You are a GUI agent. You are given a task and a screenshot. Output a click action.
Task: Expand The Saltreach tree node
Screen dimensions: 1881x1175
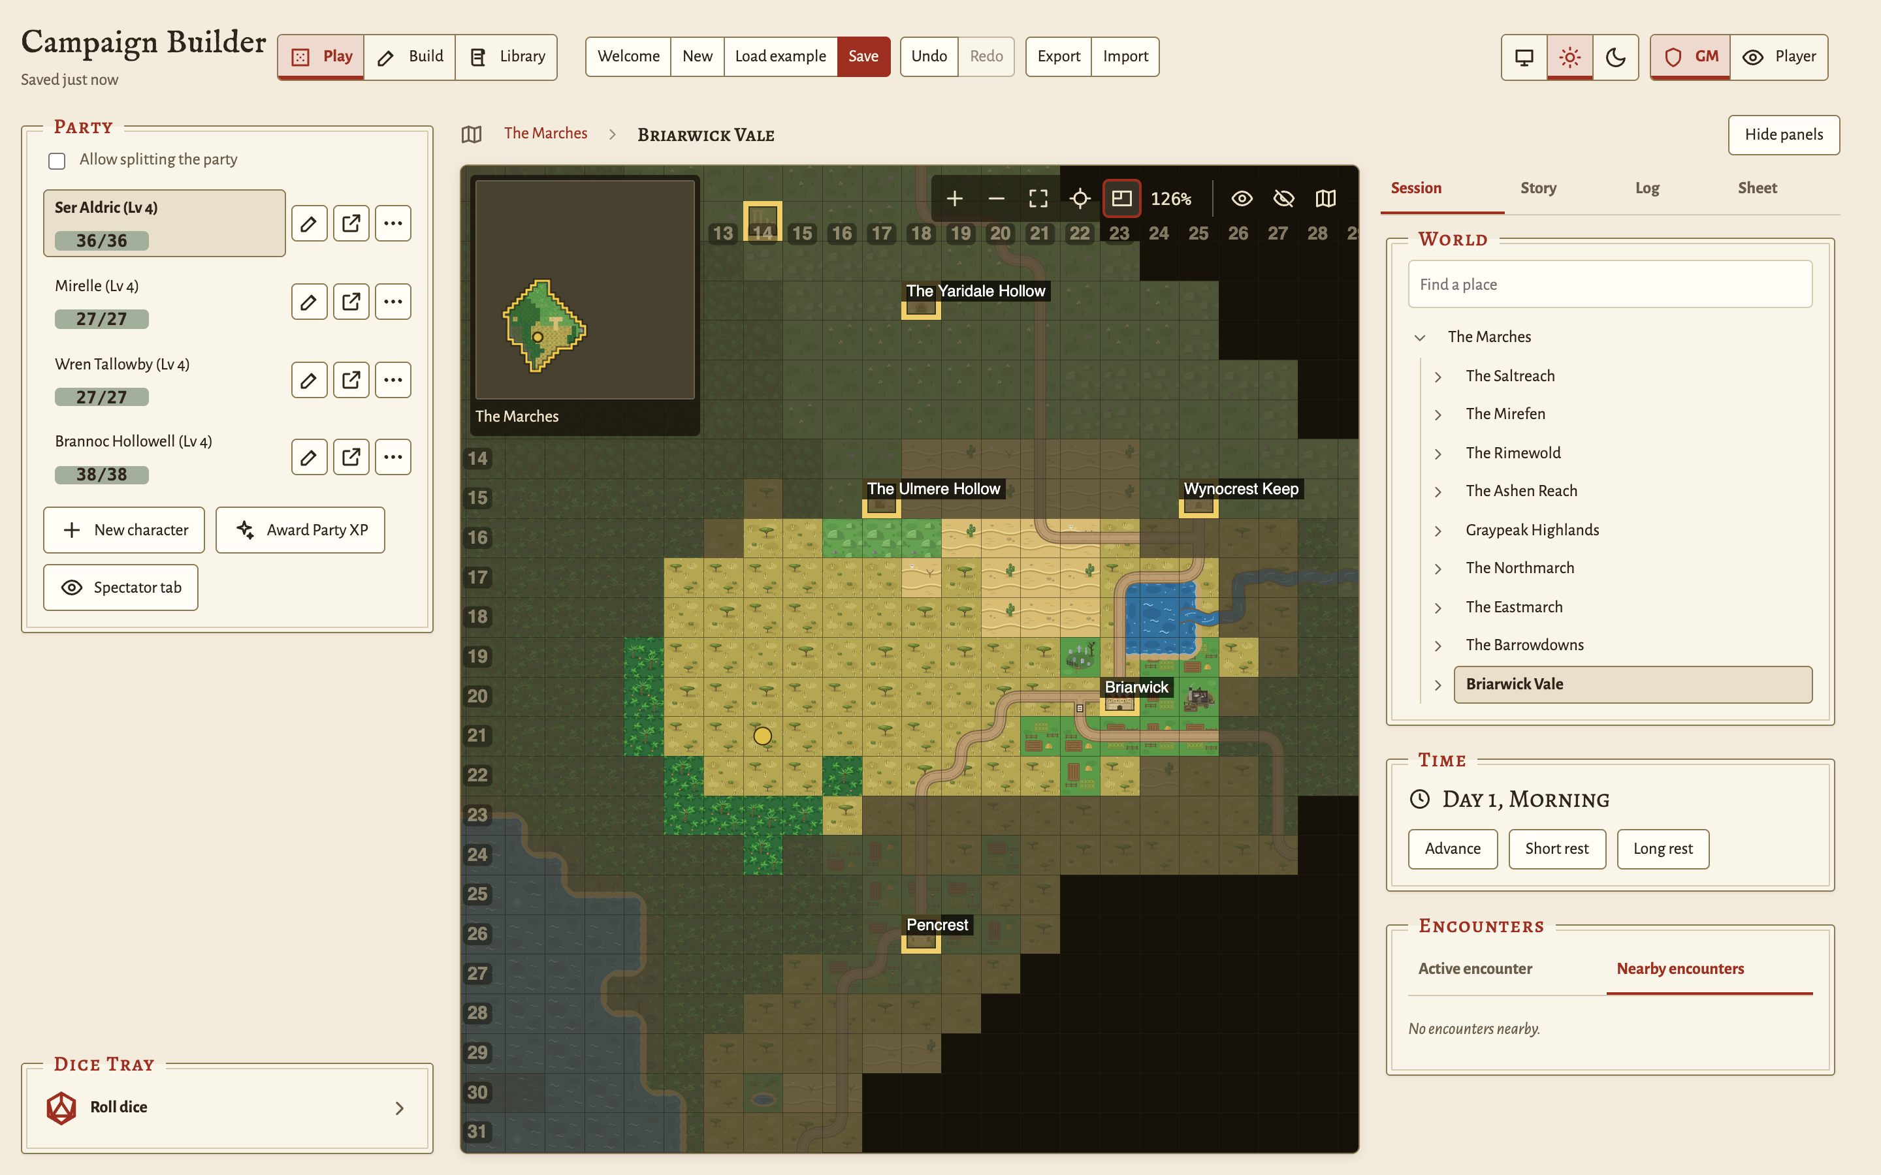tap(1438, 377)
